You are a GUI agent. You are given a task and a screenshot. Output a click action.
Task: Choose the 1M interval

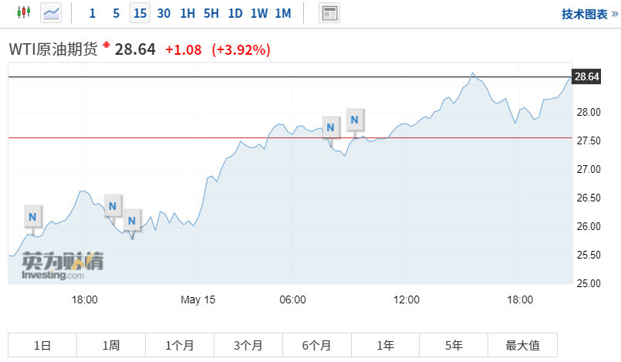pos(283,13)
